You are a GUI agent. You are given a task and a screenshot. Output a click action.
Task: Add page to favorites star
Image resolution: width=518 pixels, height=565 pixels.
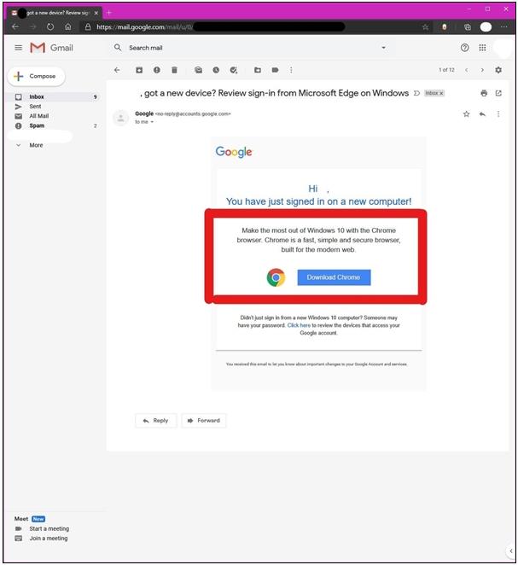[426, 27]
